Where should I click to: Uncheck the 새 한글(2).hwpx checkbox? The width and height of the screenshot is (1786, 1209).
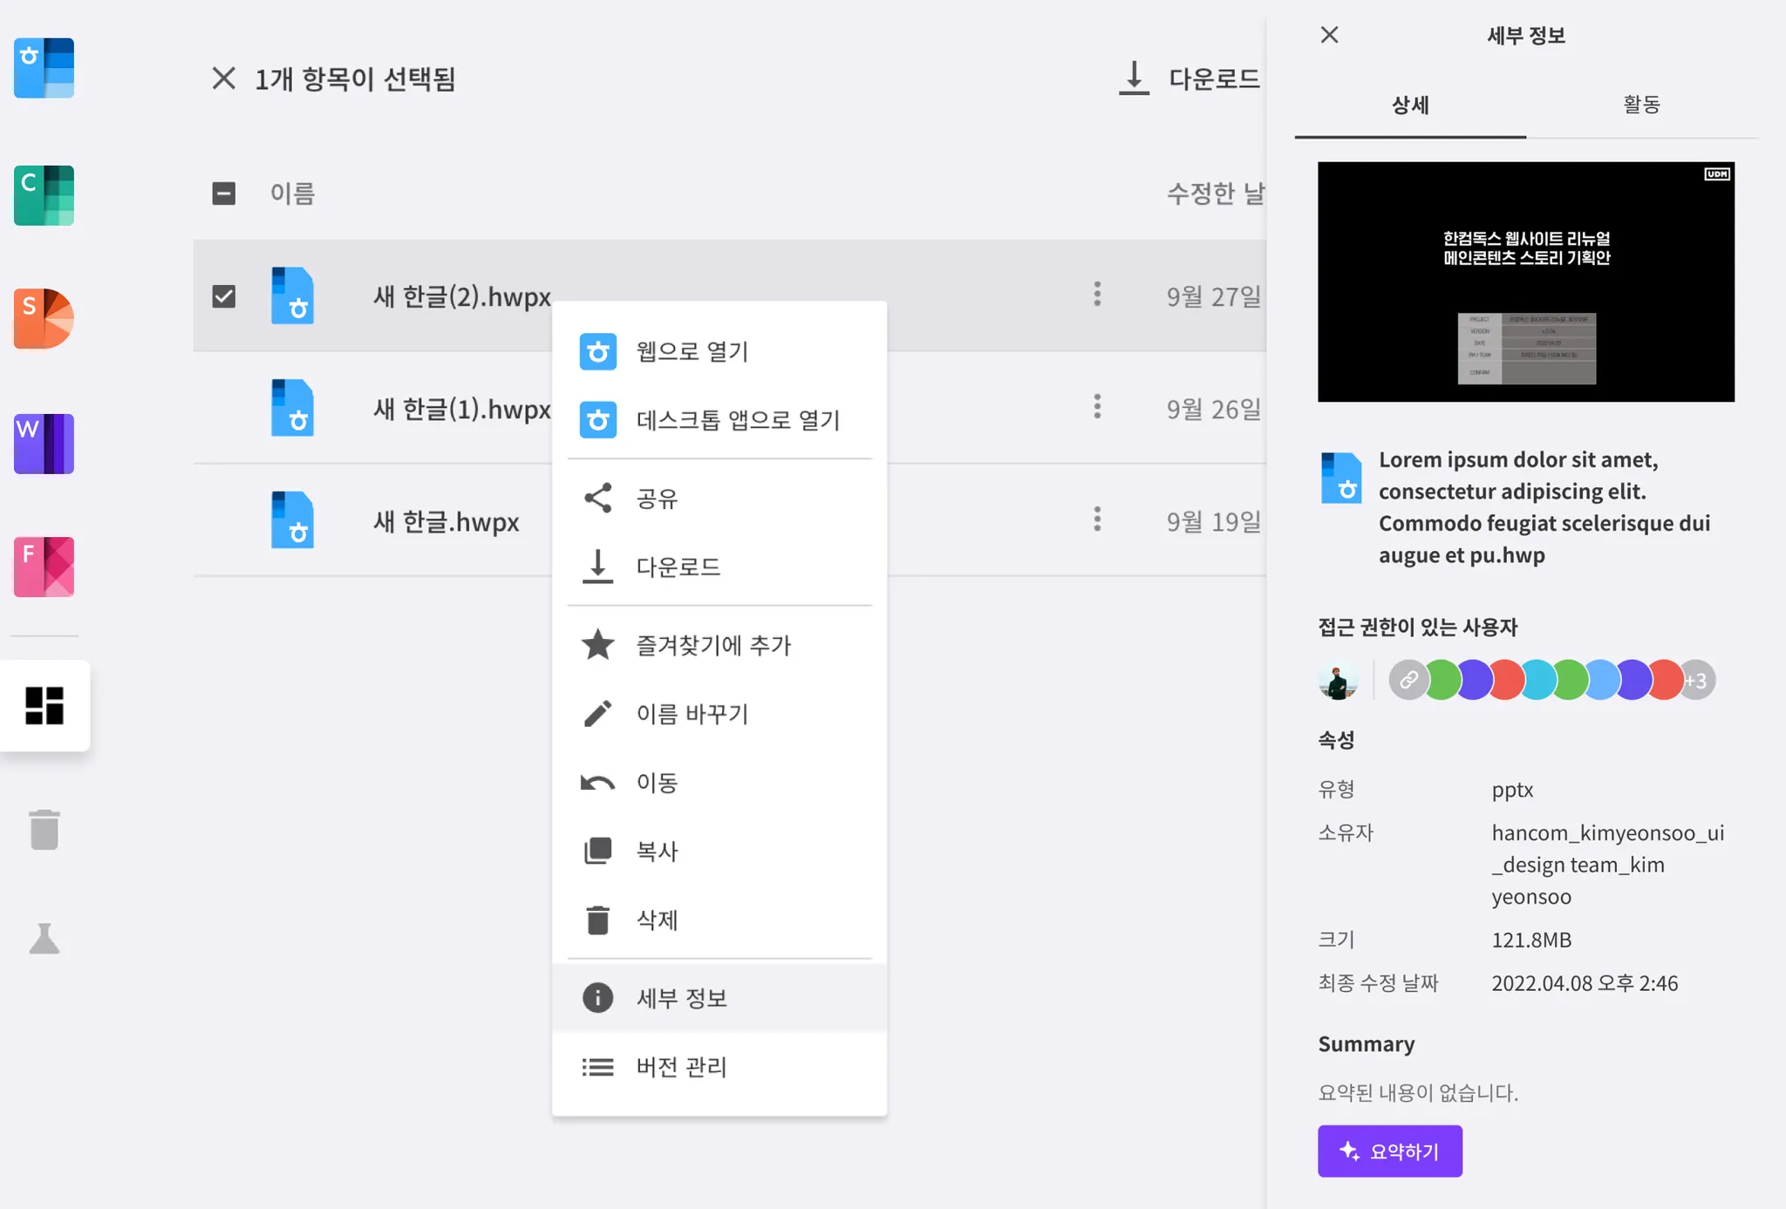tap(224, 296)
